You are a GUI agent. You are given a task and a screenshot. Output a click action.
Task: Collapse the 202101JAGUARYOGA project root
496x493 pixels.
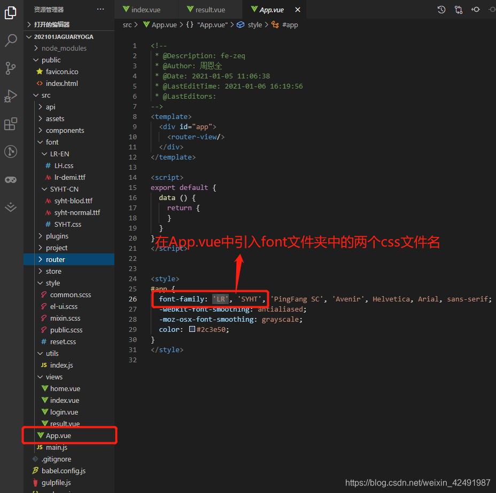click(x=68, y=37)
